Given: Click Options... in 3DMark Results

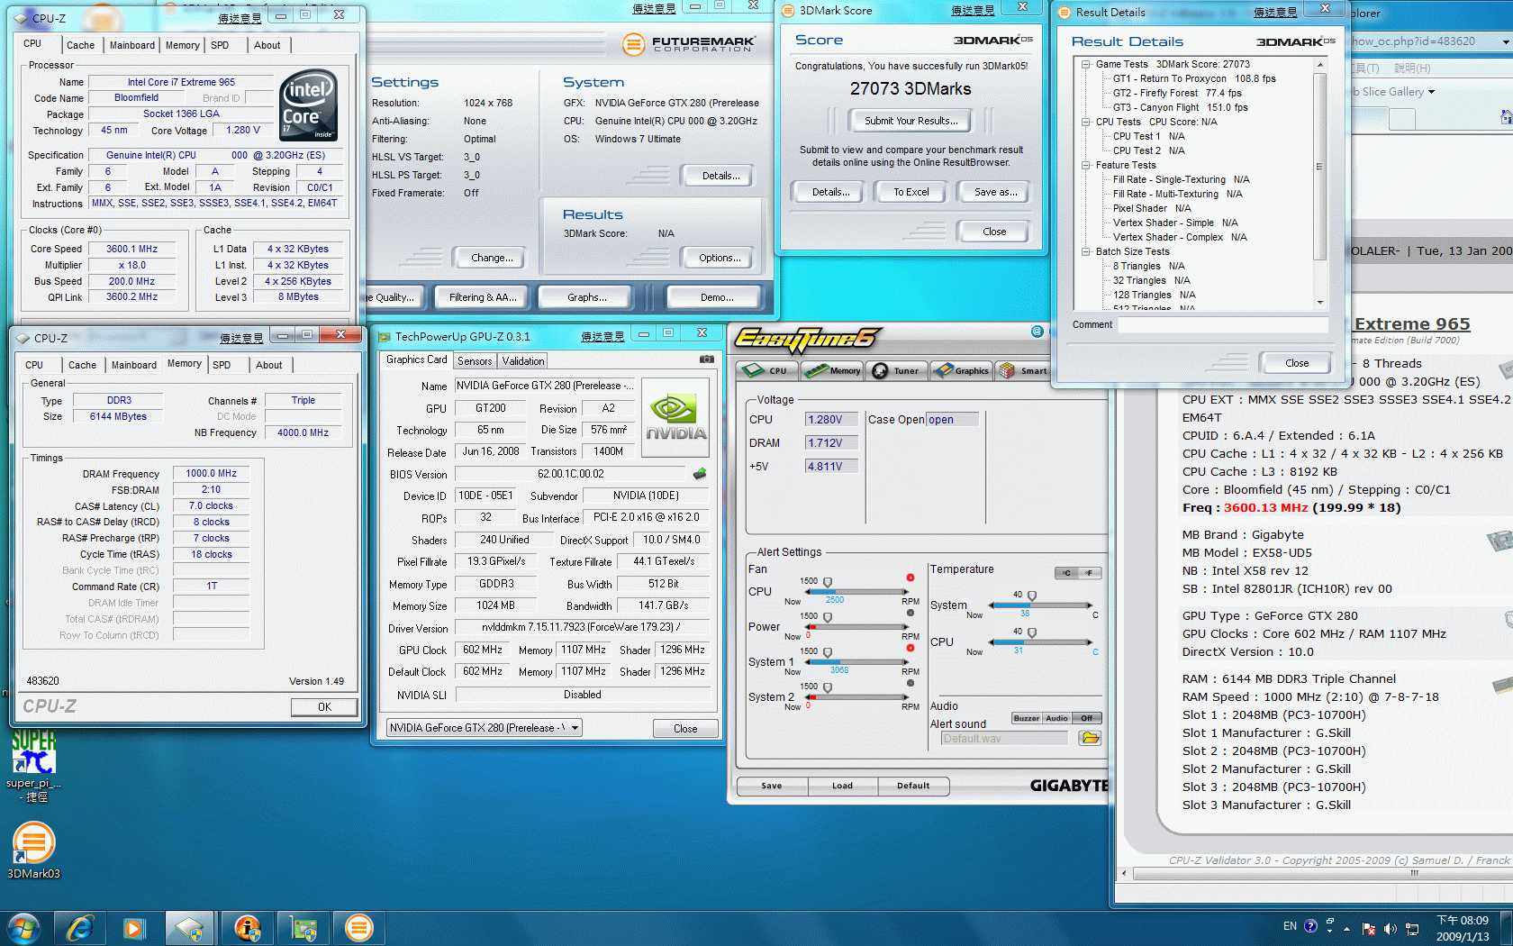Looking at the screenshot, I should click(x=720, y=258).
